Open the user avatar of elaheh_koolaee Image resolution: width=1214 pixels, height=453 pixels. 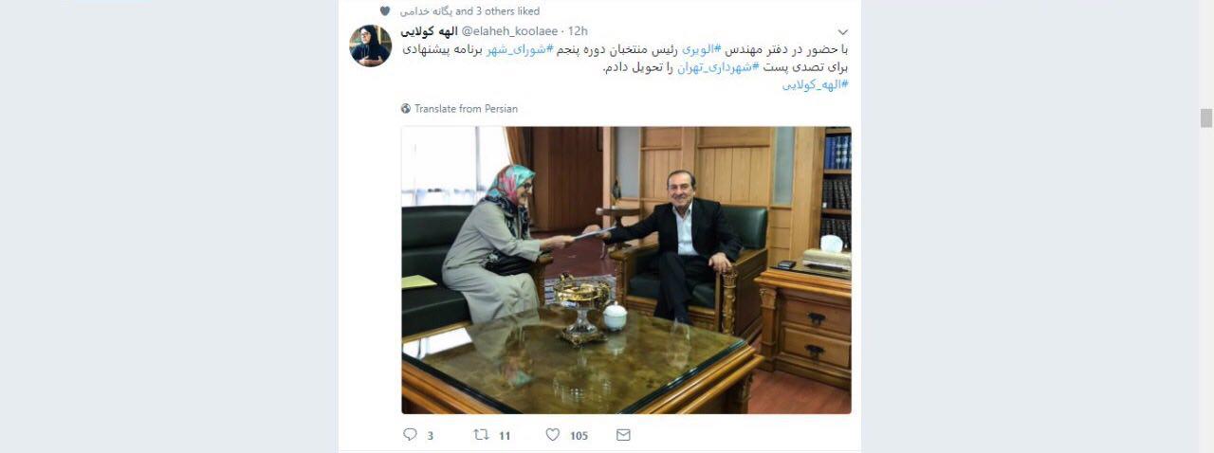click(370, 45)
